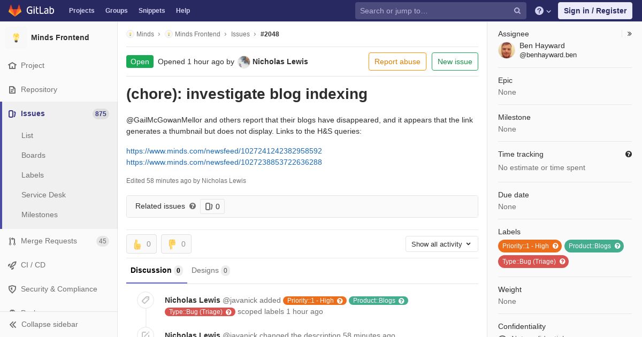Open Help in the top navigation

tap(183, 11)
